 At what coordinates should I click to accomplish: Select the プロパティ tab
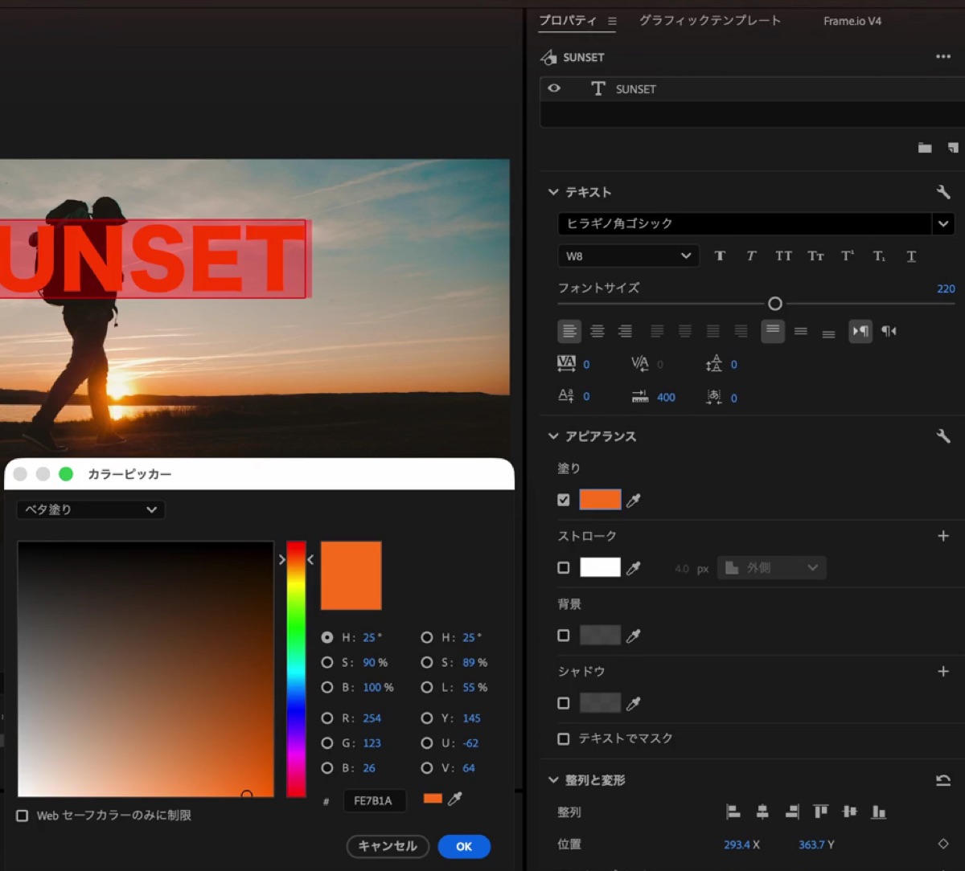[x=568, y=21]
